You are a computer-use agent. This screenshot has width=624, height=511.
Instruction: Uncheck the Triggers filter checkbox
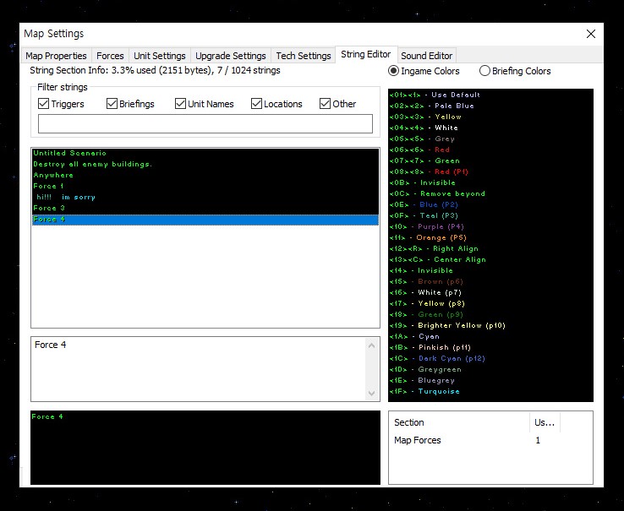click(61, 104)
